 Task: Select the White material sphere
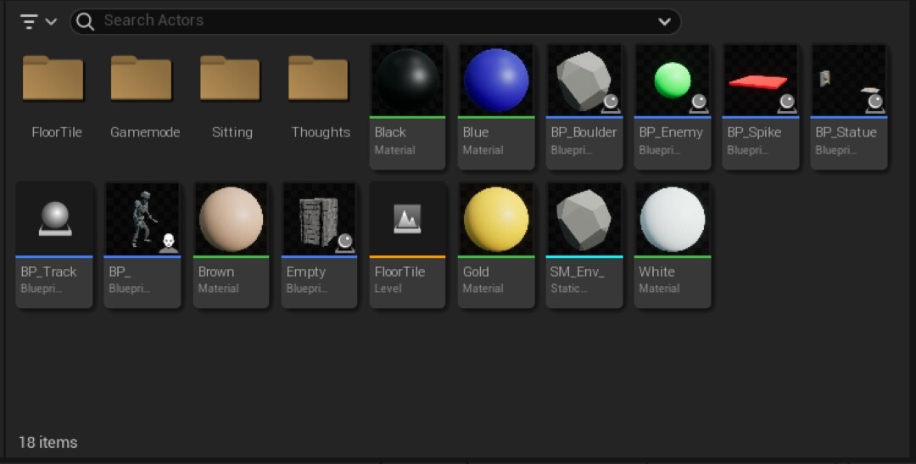pos(673,219)
